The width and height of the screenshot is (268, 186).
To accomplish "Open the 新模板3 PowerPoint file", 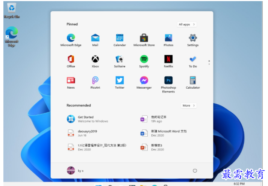I will point(152,147).
